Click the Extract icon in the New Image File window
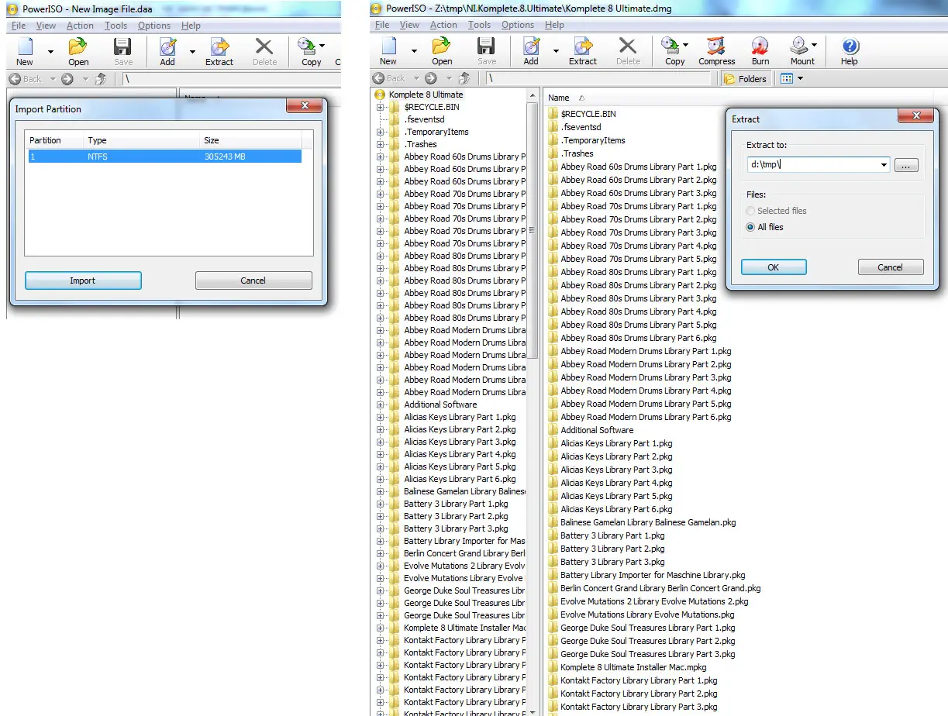The image size is (948, 716). (x=219, y=51)
